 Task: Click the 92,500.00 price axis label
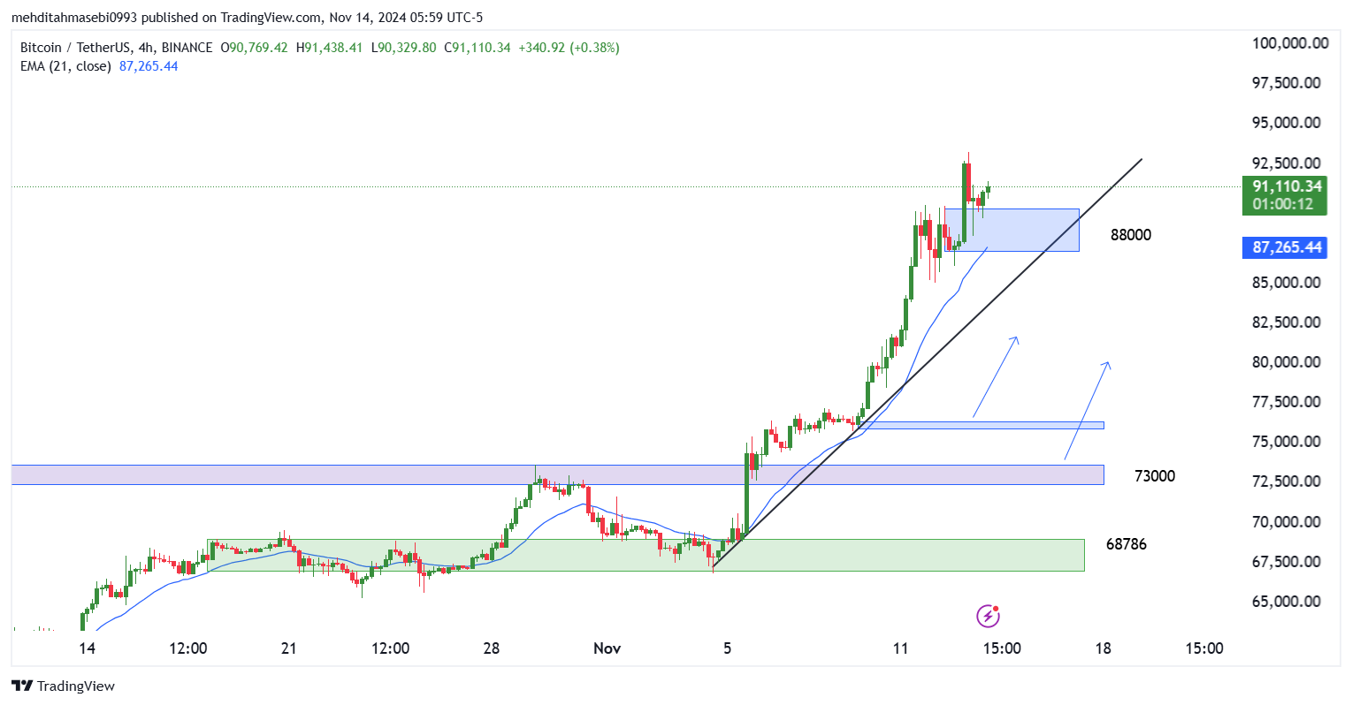pos(1287,163)
